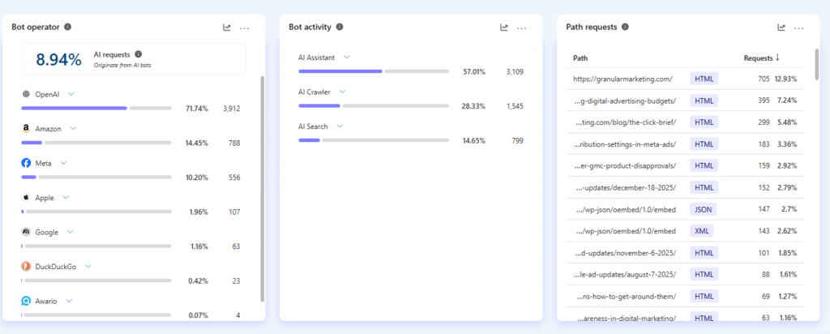Expand the AI Crawler dropdown arrow
The image size is (830, 334).
[x=342, y=92]
